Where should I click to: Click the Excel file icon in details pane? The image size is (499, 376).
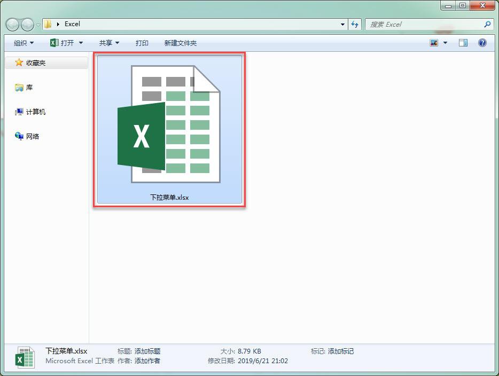25,357
